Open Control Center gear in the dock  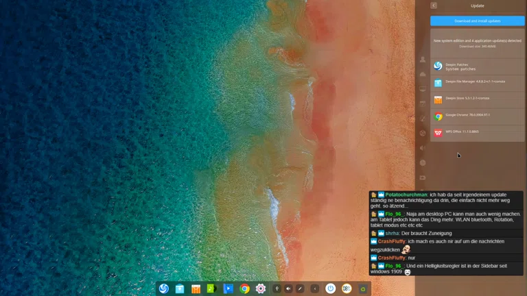pyautogui.click(x=261, y=288)
